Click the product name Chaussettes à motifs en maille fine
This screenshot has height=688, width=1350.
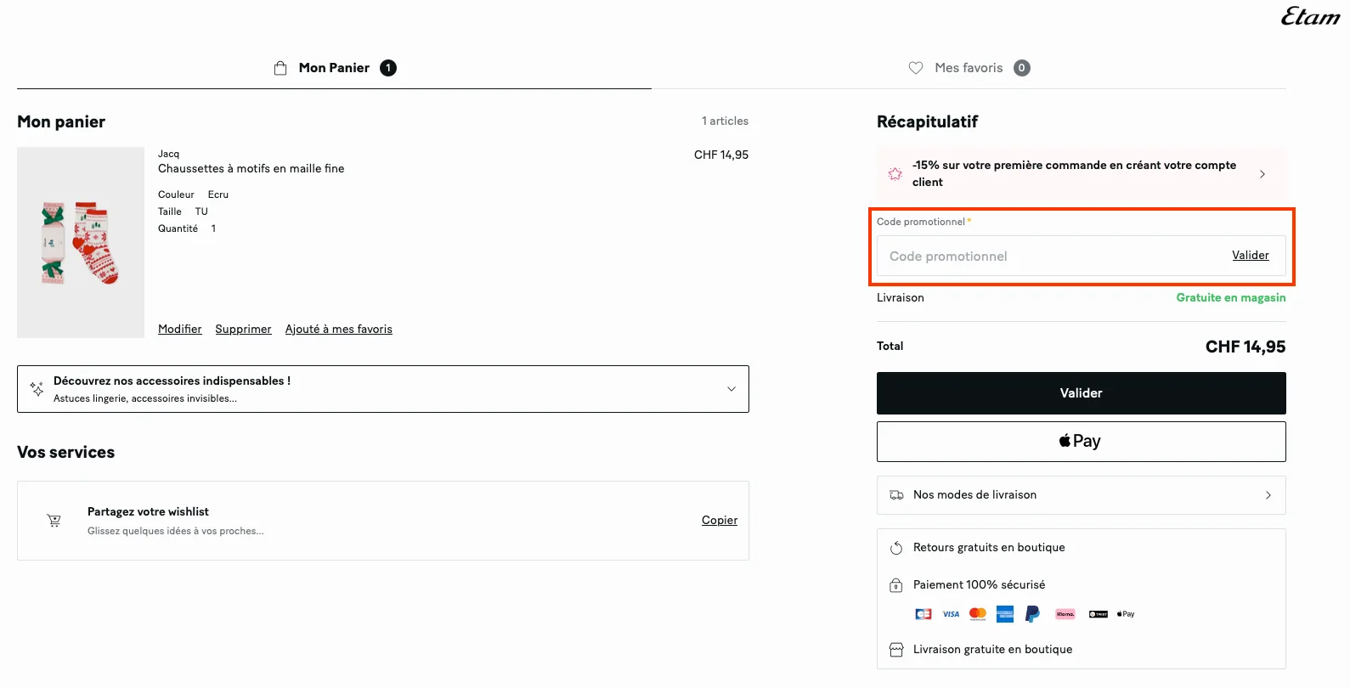[x=251, y=169]
